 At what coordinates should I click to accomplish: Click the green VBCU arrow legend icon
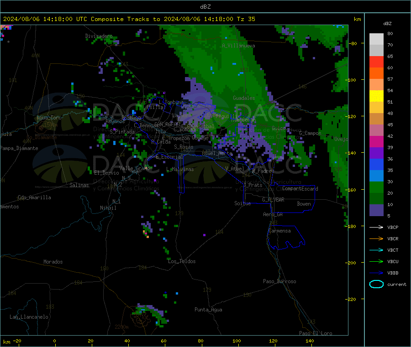click(376, 261)
